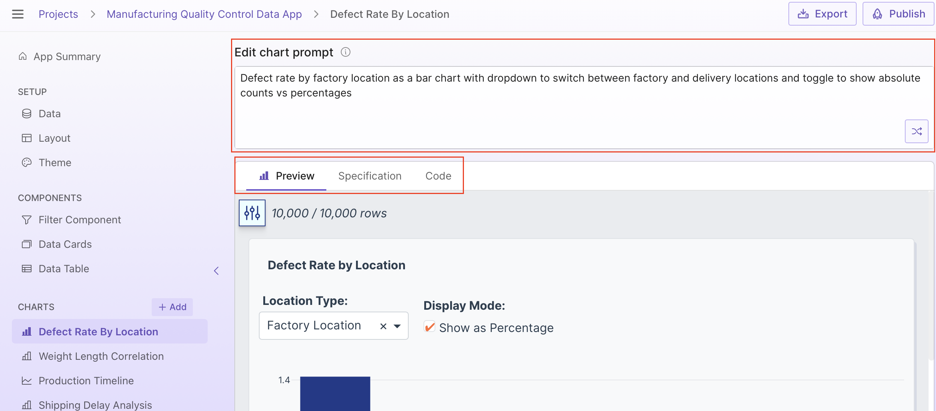Viewport: 936px width, 411px height.
Task: Open the hamburger menu icon
Action: 17,14
